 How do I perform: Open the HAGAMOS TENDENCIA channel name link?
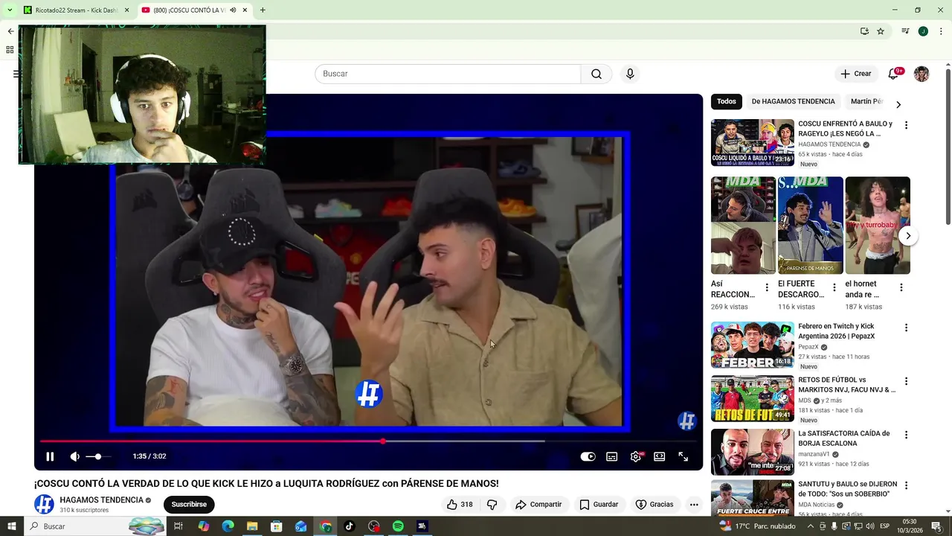pos(101,500)
